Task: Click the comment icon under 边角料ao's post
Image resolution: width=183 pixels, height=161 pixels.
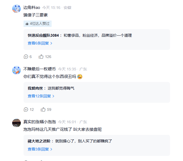Action: [x=26, y=57]
